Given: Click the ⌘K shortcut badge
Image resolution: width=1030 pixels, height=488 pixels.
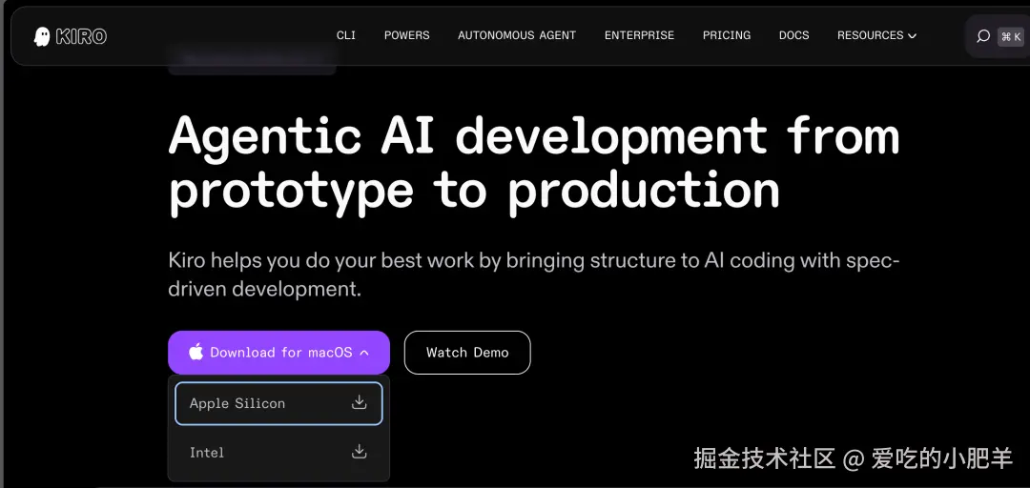Looking at the screenshot, I should (x=1010, y=37).
